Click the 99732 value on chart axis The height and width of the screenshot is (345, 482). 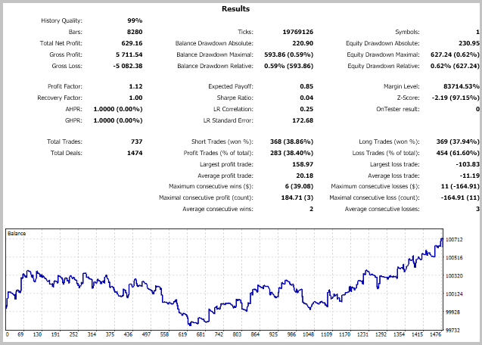(x=452, y=330)
